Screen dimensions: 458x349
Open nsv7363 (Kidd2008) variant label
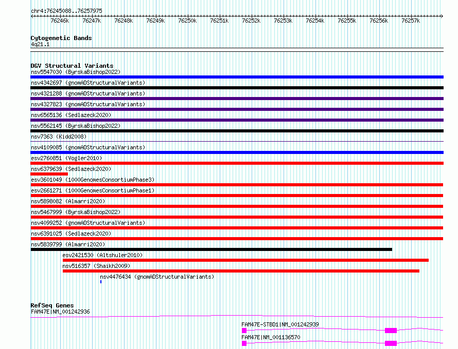click(x=59, y=137)
